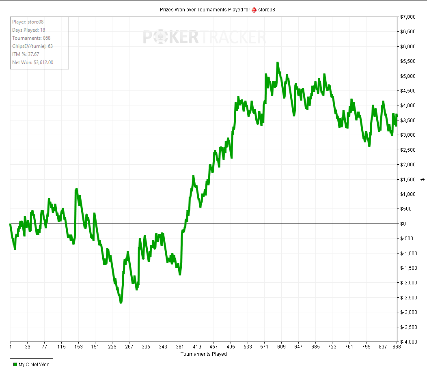Click the Net Won: $3,612.00 value
Screen dimensions: 427x374
tap(33, 62)
